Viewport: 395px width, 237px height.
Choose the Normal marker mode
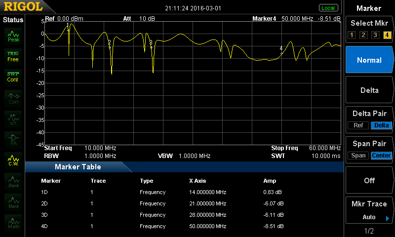tap(369, 60)
